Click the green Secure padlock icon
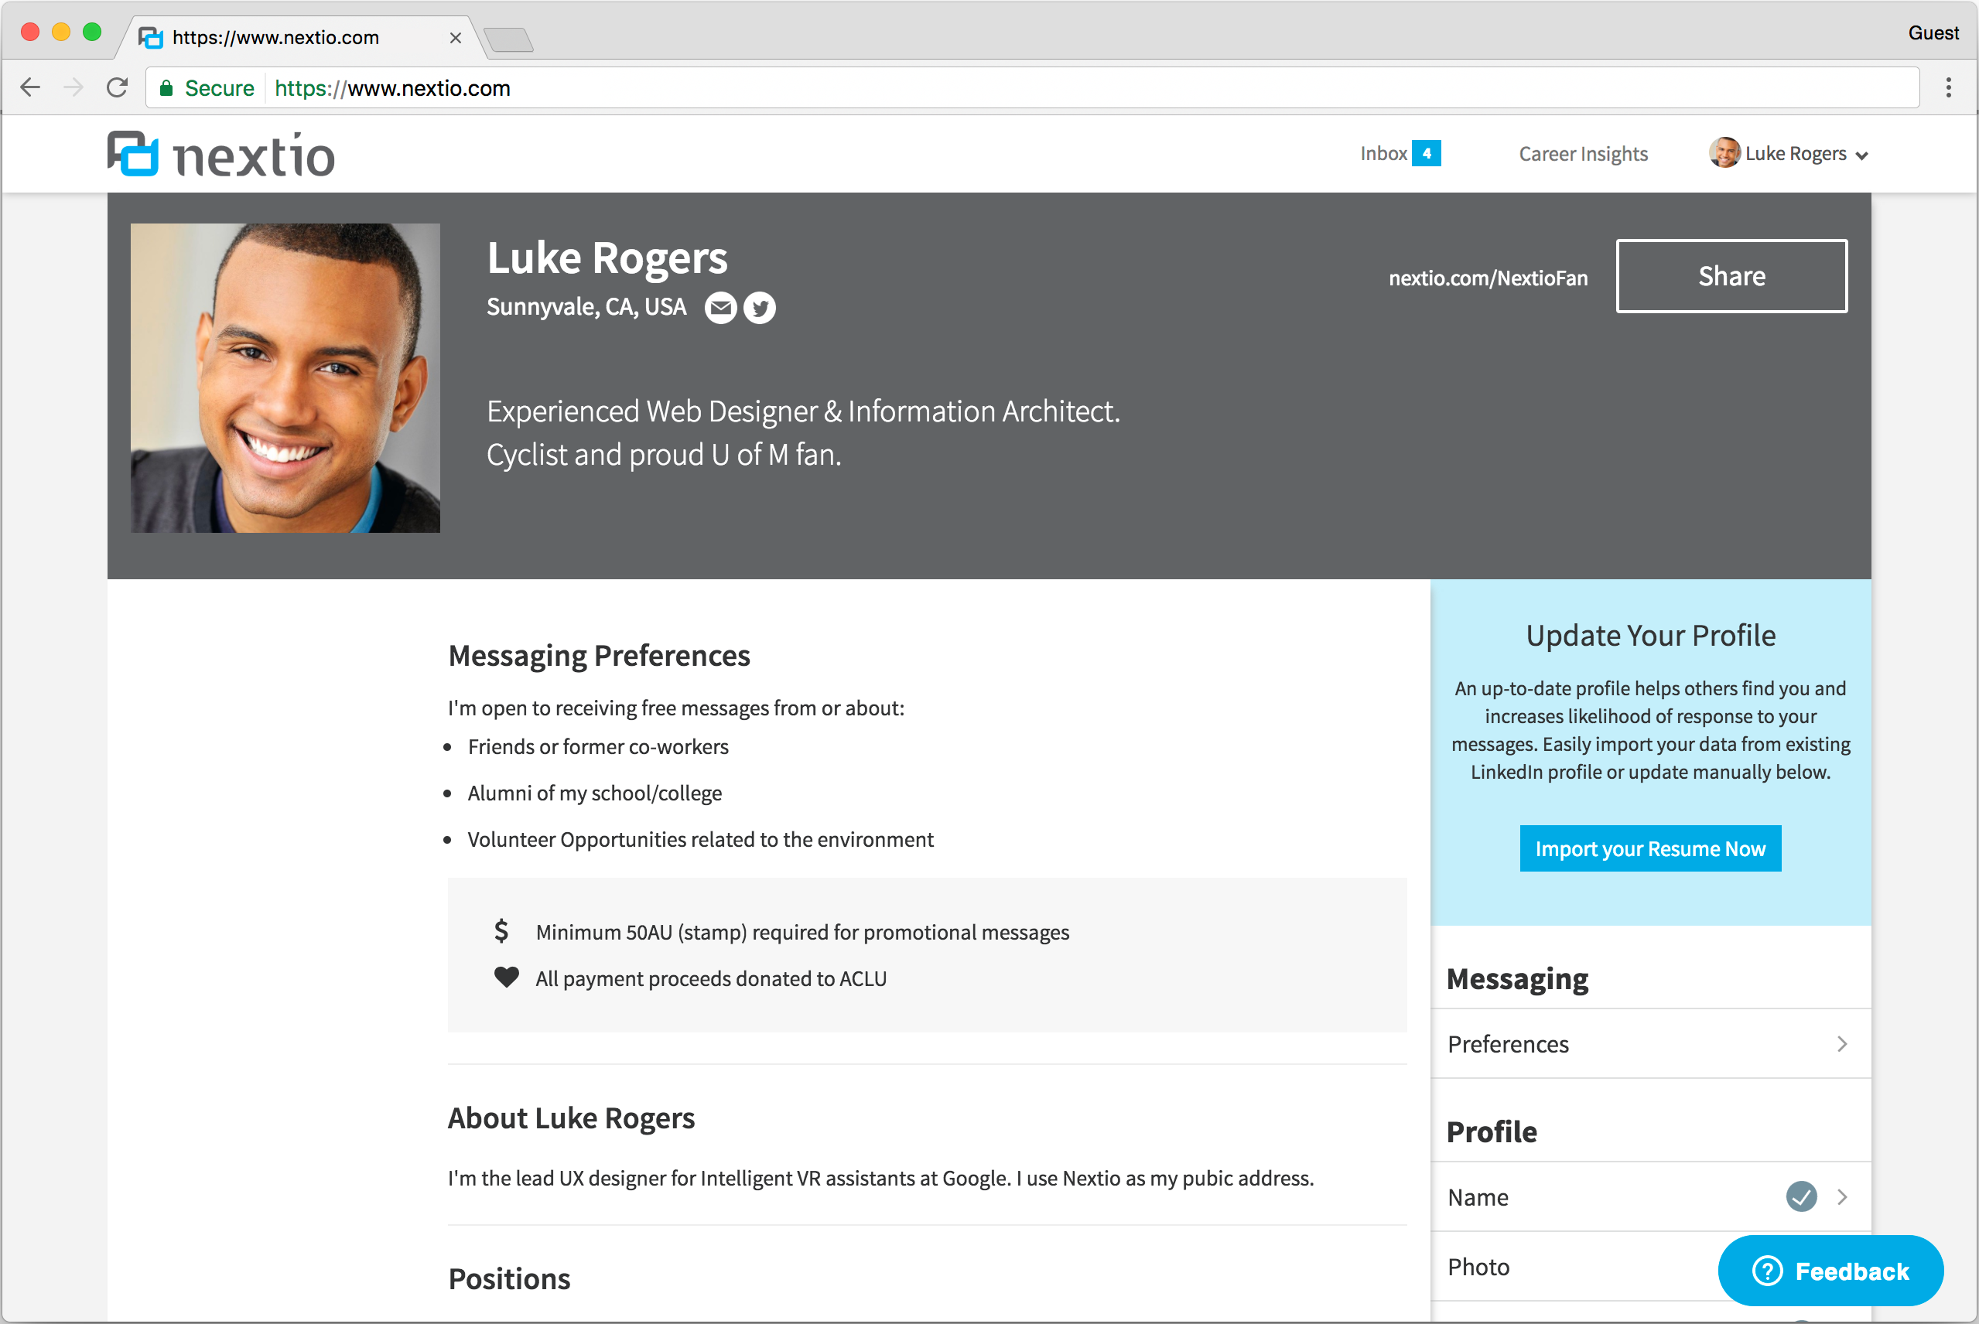Image resolution: width=1979 pixels, height=1324 pixels. click(167, 89)
